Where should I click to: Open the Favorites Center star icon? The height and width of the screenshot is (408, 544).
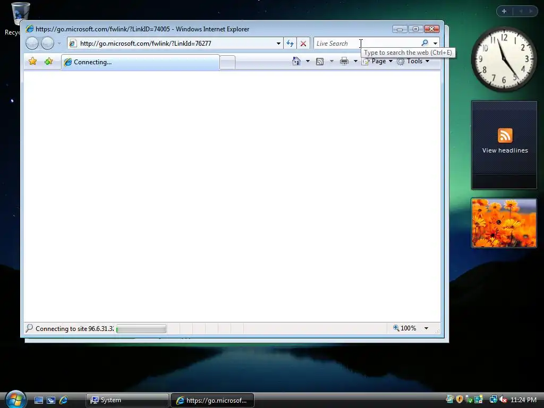(32, 62)
